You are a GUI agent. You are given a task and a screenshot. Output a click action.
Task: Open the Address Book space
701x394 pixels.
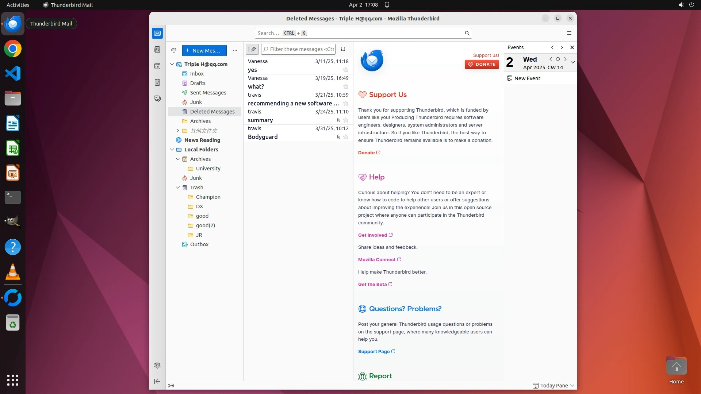(x=157, y=50)
